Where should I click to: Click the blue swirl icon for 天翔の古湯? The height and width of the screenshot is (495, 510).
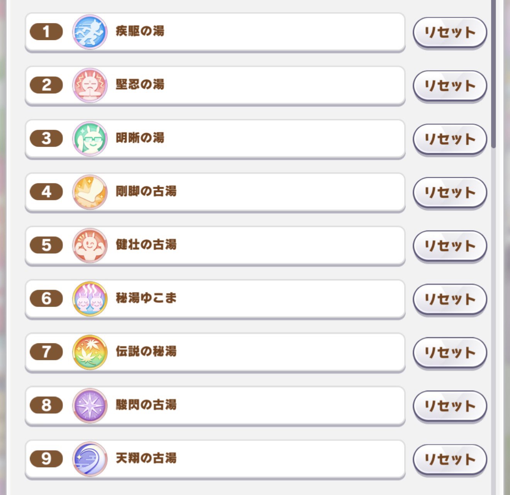90,459
